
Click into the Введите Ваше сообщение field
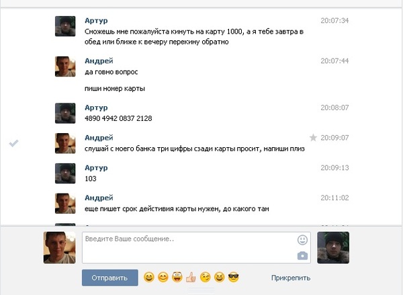coord(196,248)
